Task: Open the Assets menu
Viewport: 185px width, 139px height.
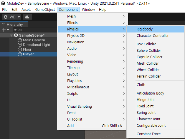Action: pyautogui.click(x=26, y=9)
